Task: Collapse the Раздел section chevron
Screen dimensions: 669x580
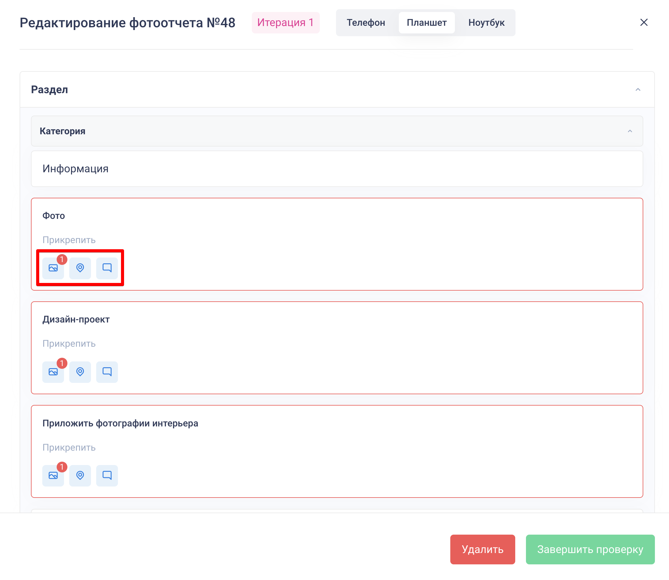Action: pyautogui.click(x=638, y=90)
